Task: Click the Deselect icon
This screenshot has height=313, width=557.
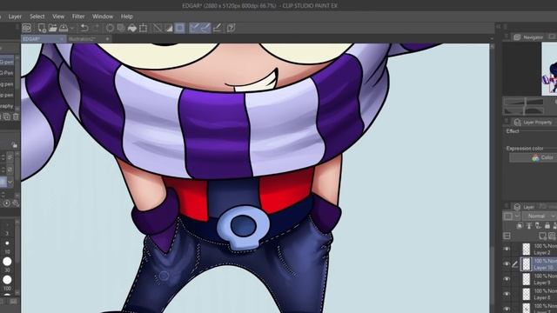Action: (x=158, y=28)
